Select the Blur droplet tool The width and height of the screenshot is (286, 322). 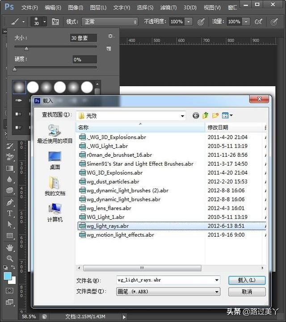(x=10, y=179)
